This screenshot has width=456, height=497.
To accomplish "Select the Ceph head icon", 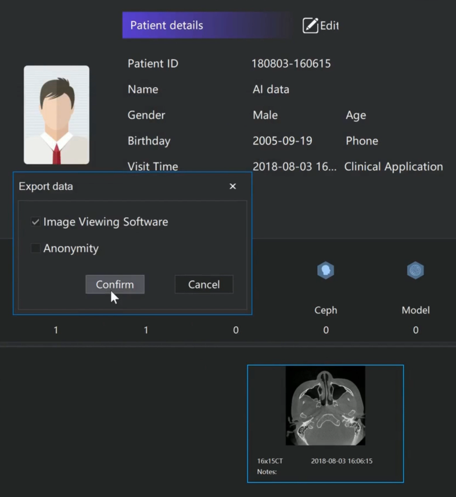I will (x=325, y=271).
